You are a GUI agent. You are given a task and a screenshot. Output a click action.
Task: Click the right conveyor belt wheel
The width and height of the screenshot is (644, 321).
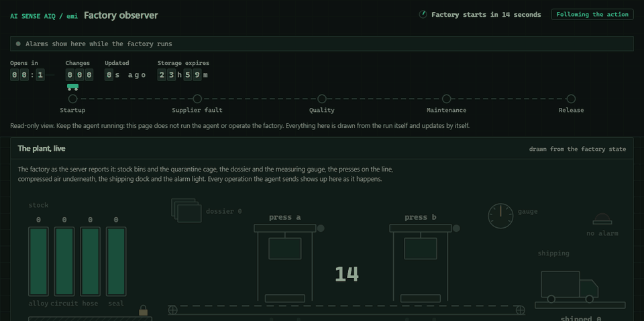(x=521, y=310)
